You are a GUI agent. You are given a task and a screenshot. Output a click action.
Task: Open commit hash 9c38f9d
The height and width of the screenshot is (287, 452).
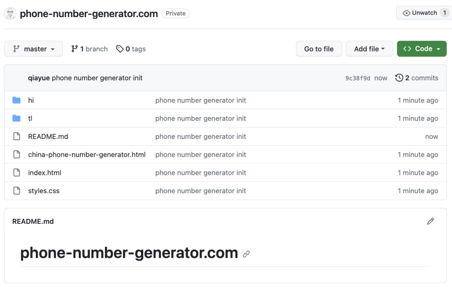coord(357,78)
